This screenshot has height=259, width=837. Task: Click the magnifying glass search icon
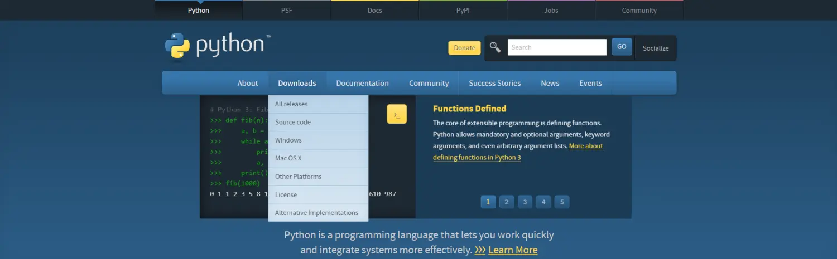tap(495, 47)
